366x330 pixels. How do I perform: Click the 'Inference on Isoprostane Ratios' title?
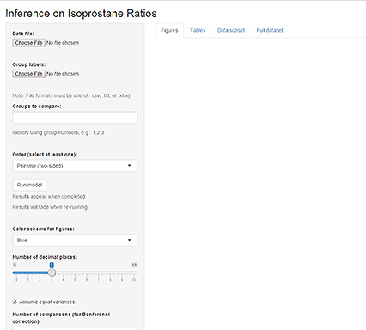click(x=81, y=14)
